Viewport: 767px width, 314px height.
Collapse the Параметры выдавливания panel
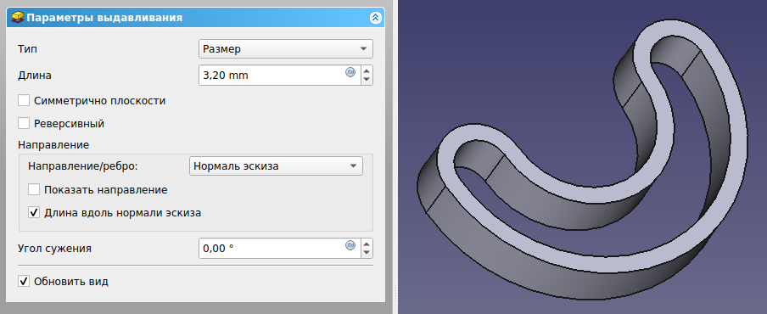tap(375, 18)
